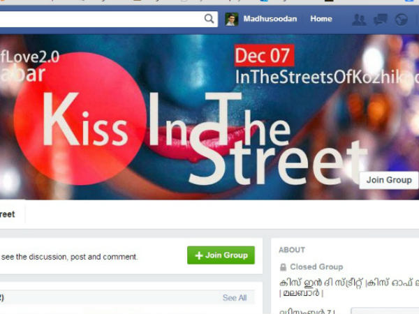Viewport: 419px width, 314px height.
Task: Click the green Join Group button
Action: coord(221,255)
